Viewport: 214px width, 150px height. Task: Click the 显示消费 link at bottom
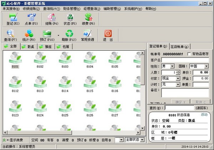14,140
